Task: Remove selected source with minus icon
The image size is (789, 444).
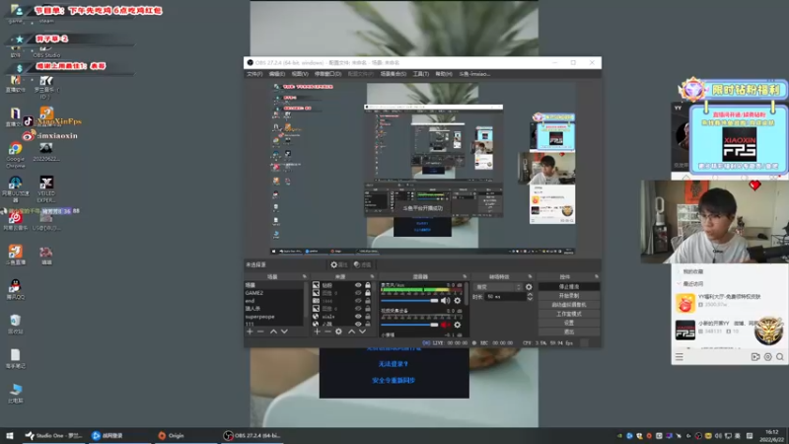Action: point(327,332)
